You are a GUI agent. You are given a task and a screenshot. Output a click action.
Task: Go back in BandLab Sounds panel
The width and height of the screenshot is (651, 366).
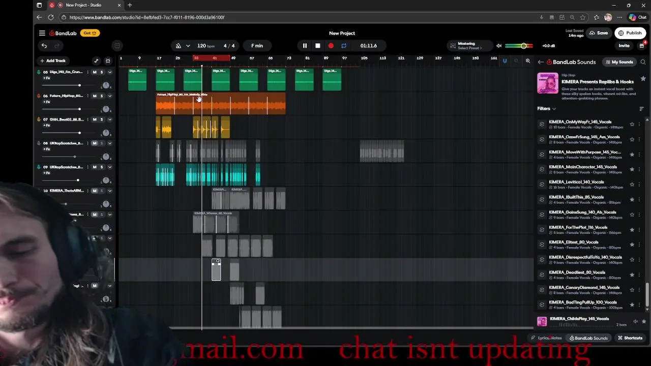click(x=541, y=62)
